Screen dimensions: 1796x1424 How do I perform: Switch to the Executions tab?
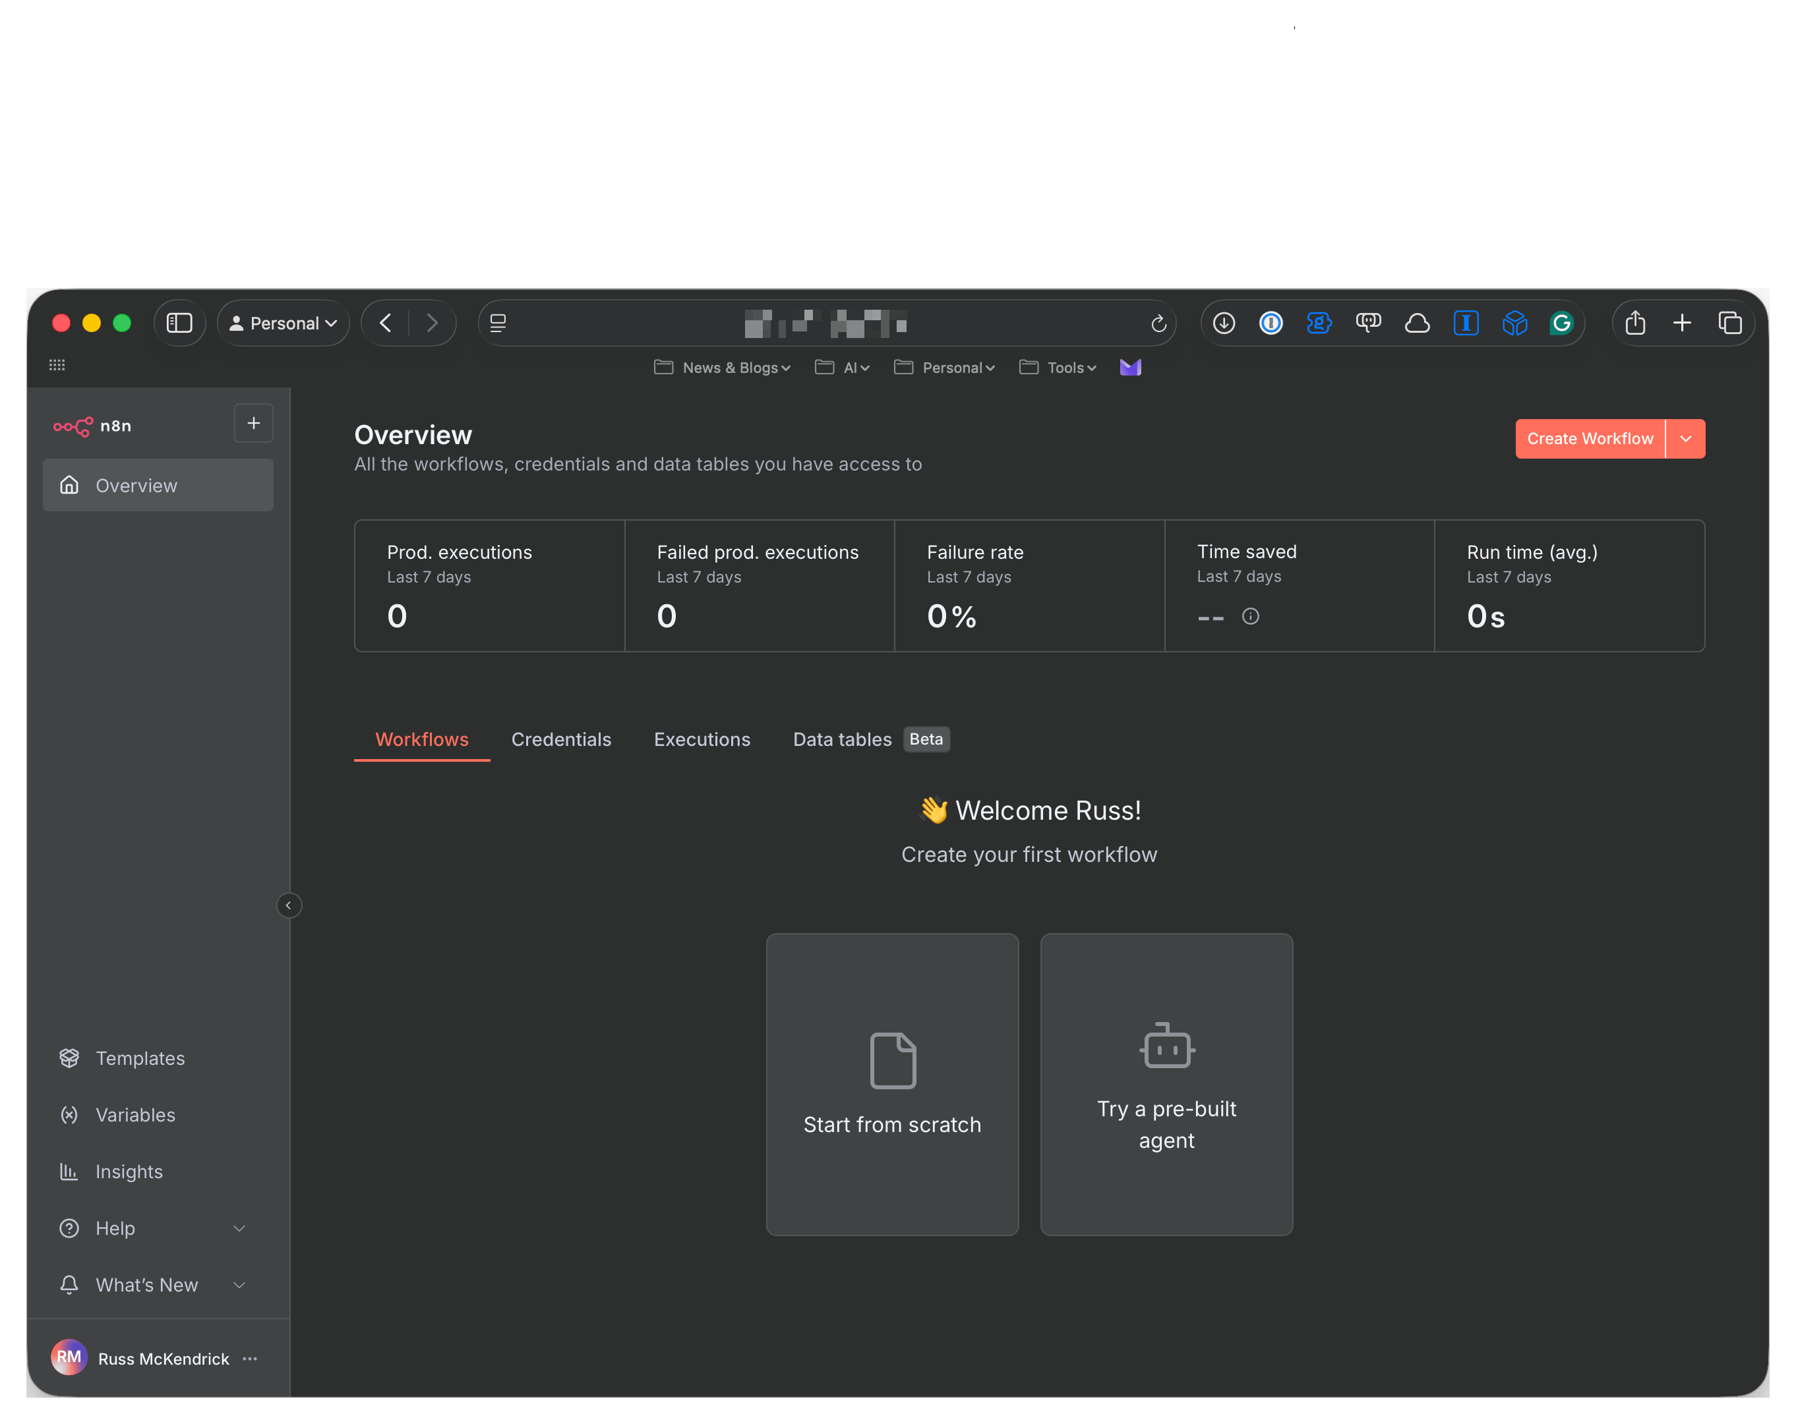tap(702, 739)
